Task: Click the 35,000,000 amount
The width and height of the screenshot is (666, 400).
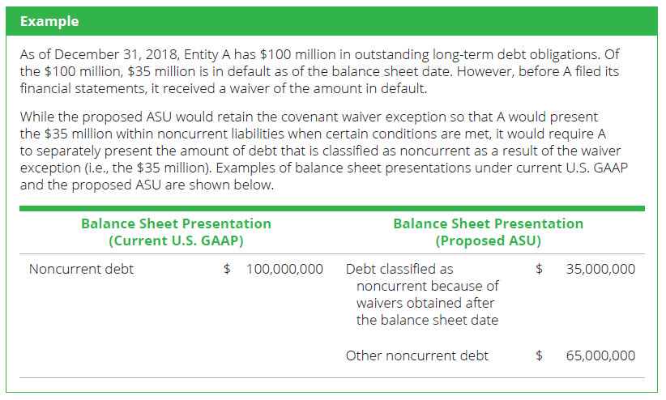Action: tap(601, 269)
